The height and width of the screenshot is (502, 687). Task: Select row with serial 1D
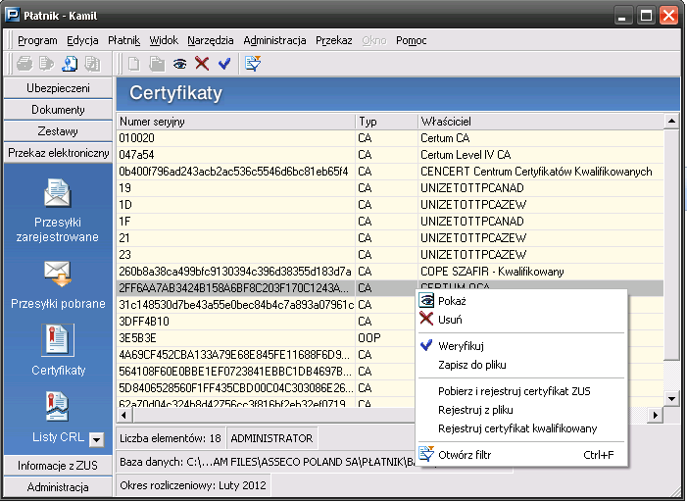[x=390, y=205]
